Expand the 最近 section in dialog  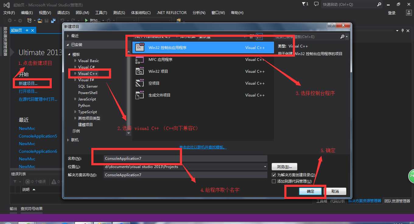pyautogui.click(x=68, y=36)
